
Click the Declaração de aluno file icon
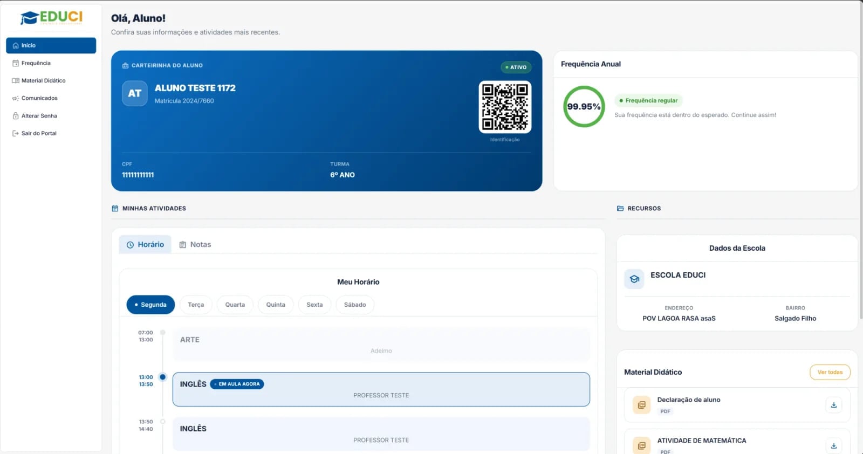(x=641, y=405)
